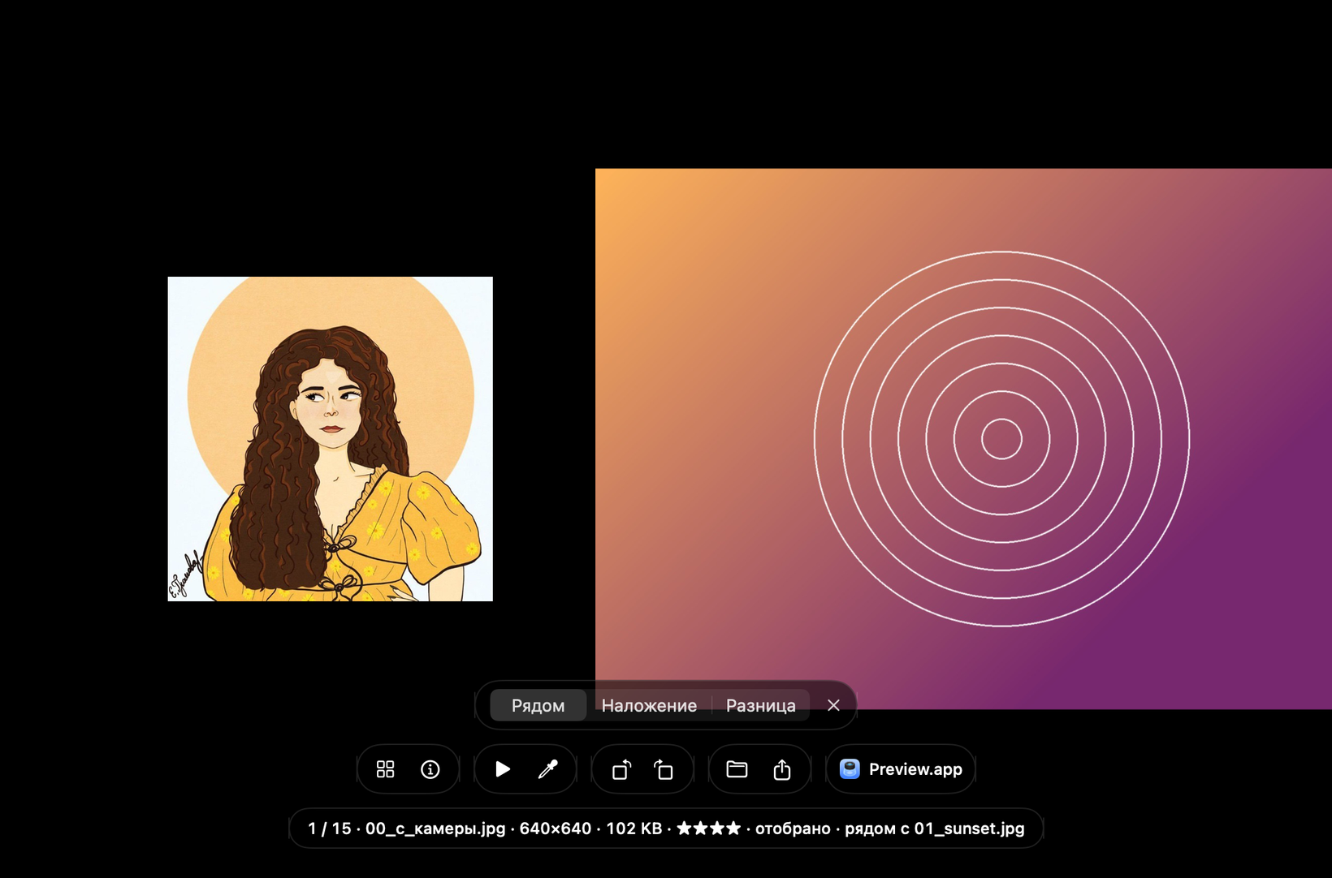Open image in Preview.app
Viewport: 1332px width, 878px height.
pos(901,769)
